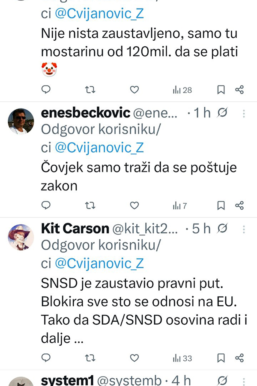Like the 120mil mostarinu tweet
This screenshot has width=257, height=386.
point(134,90)
